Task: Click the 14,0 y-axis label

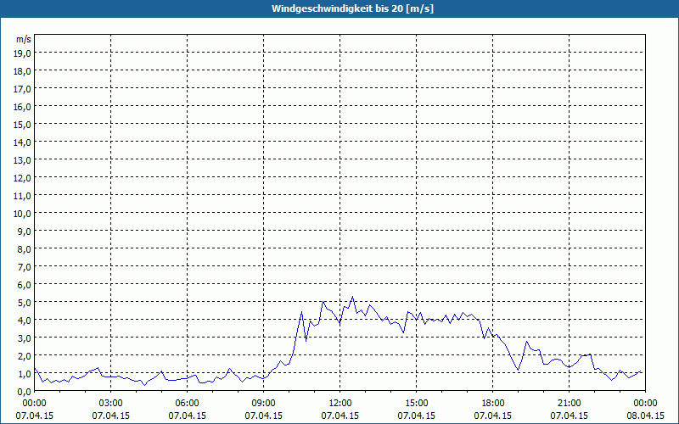Action: pyautogui.click(x=23, y=142)
